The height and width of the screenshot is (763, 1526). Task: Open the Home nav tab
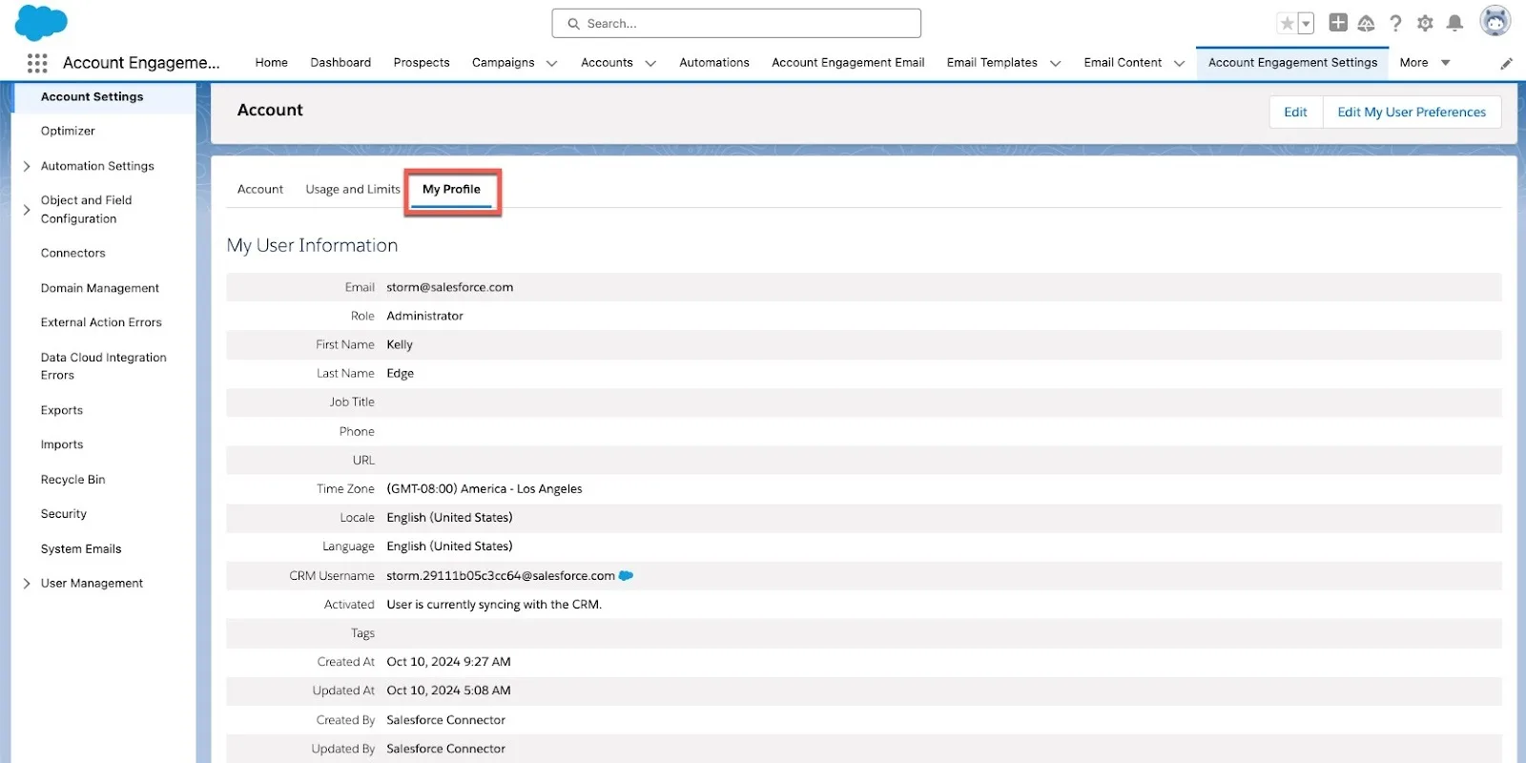(272, 63)
